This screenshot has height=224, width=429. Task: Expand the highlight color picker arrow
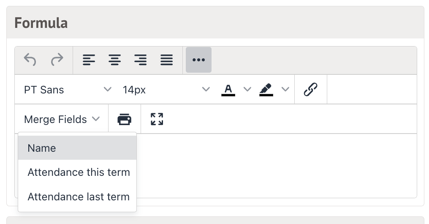pos(285,90)
